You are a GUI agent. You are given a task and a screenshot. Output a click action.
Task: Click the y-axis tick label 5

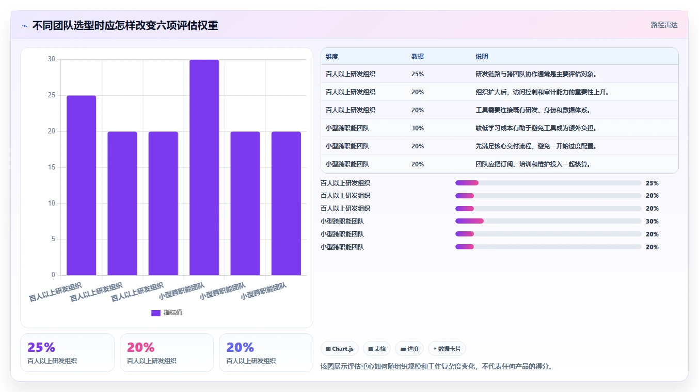pos(53,239)
